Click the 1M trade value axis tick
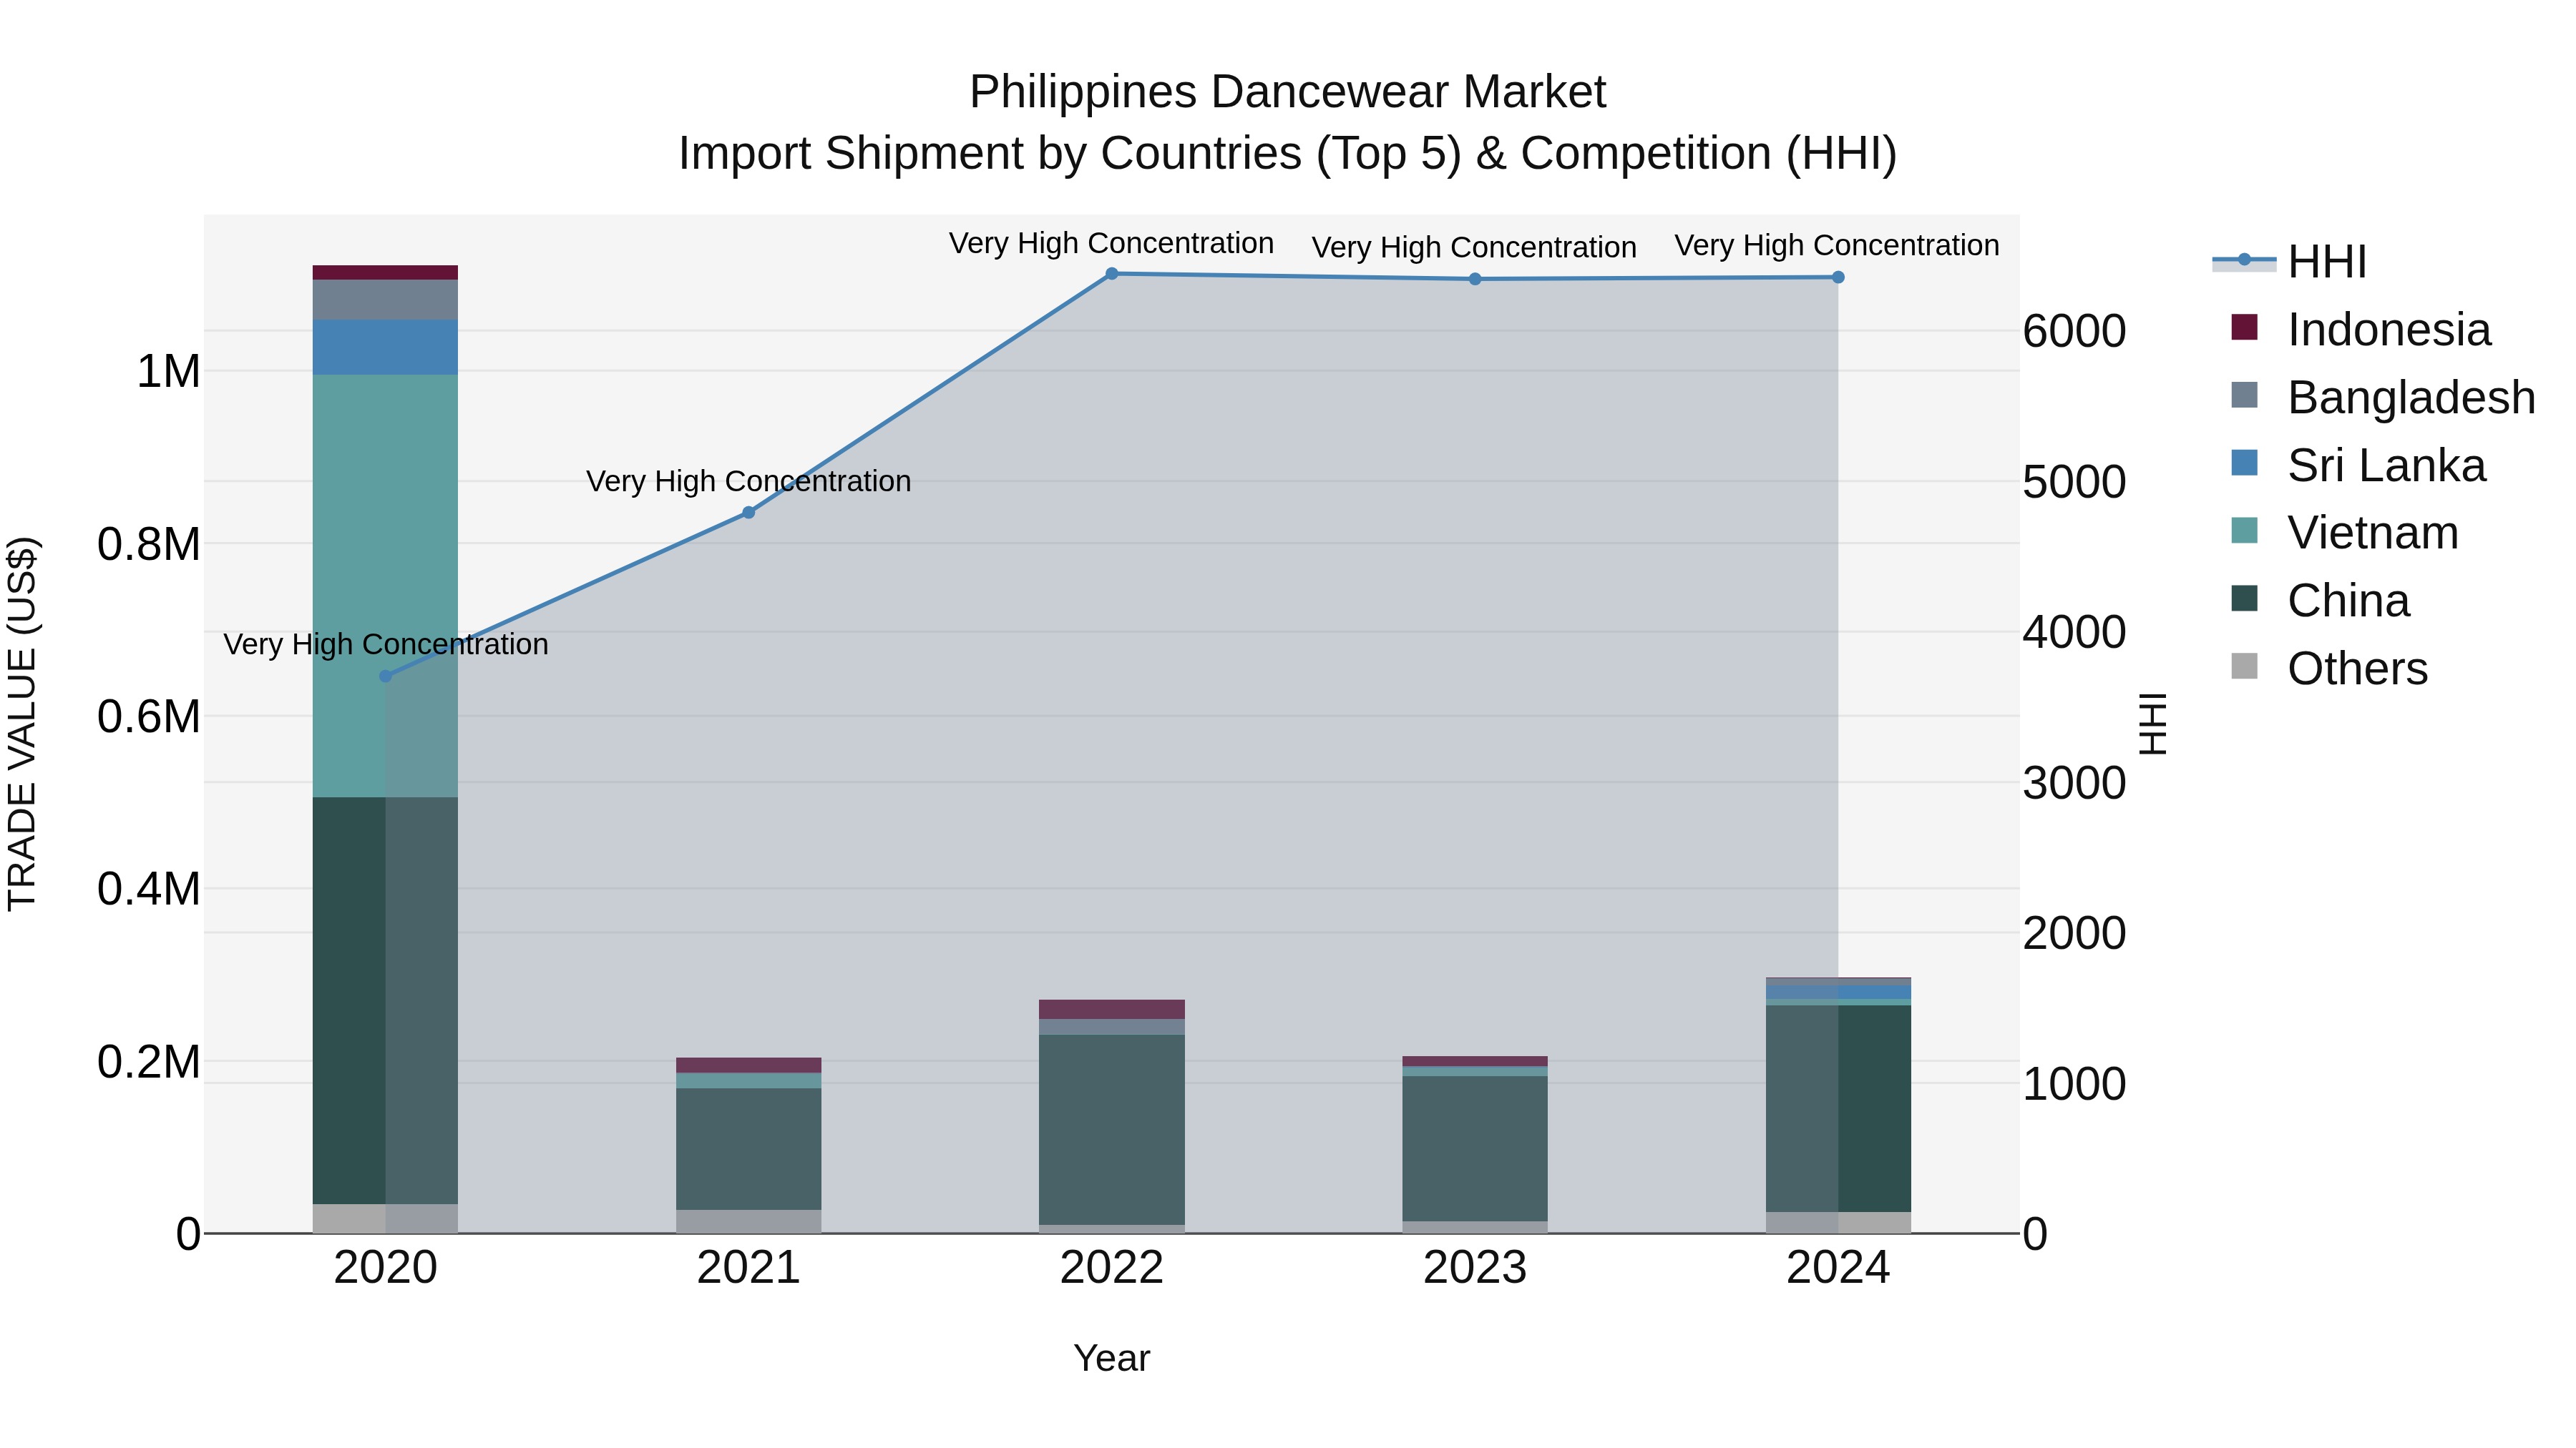Image resolution: width=2576 pixels, height=1448 pixels. [x=168, y=372]
